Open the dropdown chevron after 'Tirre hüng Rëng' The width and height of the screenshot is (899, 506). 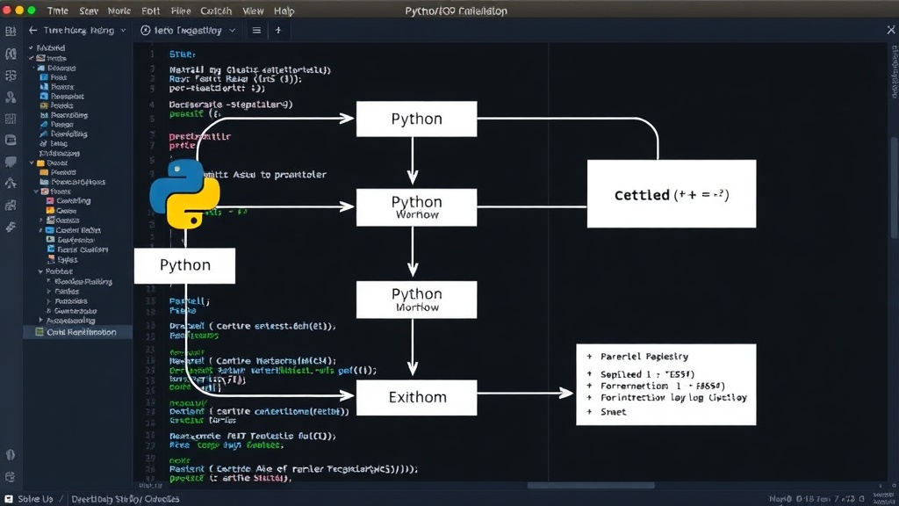click(123, 31)
